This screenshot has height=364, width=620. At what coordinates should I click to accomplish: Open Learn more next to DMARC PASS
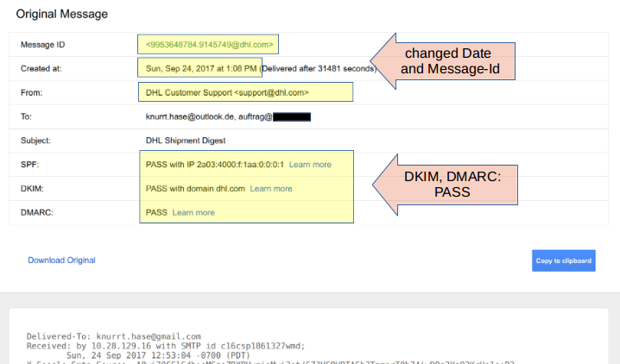193,212
